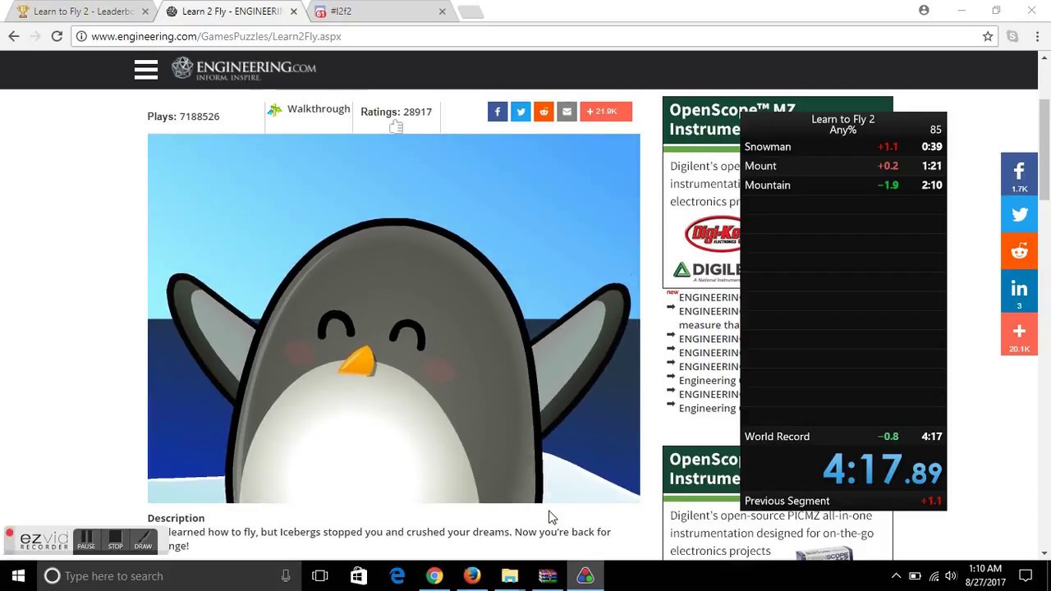Viewport: 1051px width, 591px height.
Task: Select the Mountain split in the timer
Action: (x=843, y=186)
